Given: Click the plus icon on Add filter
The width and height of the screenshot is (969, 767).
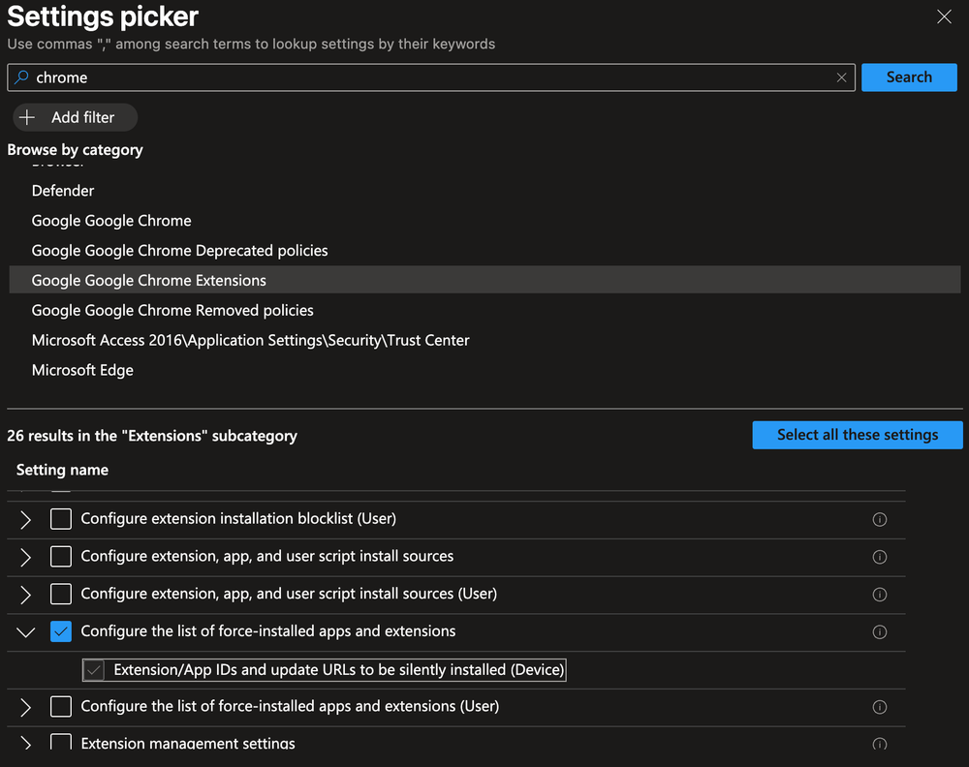Looking at the screenshot, I should click(27, 117).
